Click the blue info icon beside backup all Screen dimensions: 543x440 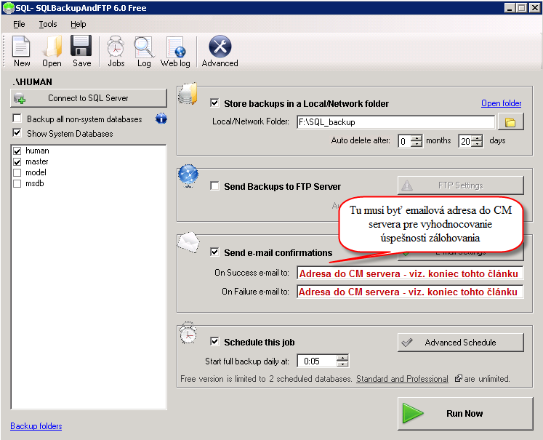161,119
